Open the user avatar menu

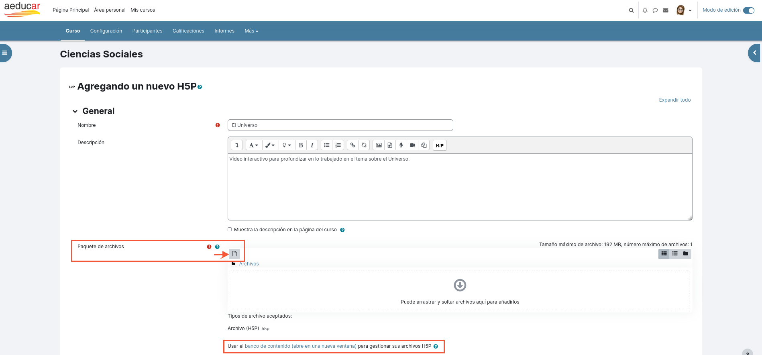point(684,10)
